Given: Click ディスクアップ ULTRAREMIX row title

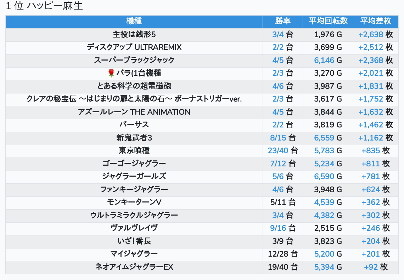Looking at the screenshot, I should (134, 47).
